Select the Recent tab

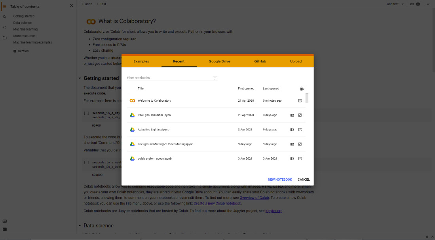[x=179, y=61]
